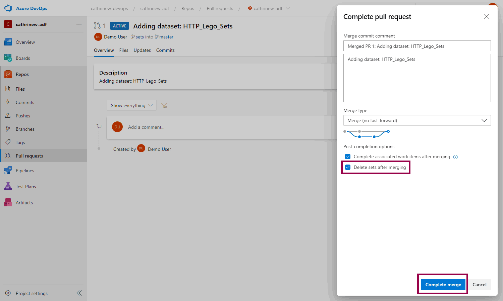Image resolution: width=503 pixels, height=301 pixels.
Task: Open Artifacts icon in sidebar
Action: pos(8,203)
